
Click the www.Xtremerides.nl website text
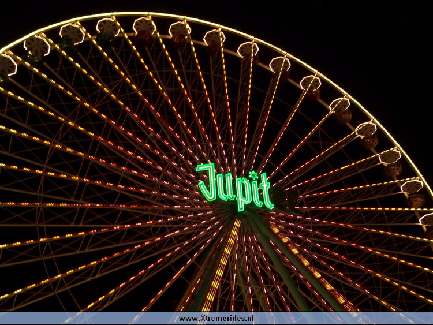coord(216,319)
